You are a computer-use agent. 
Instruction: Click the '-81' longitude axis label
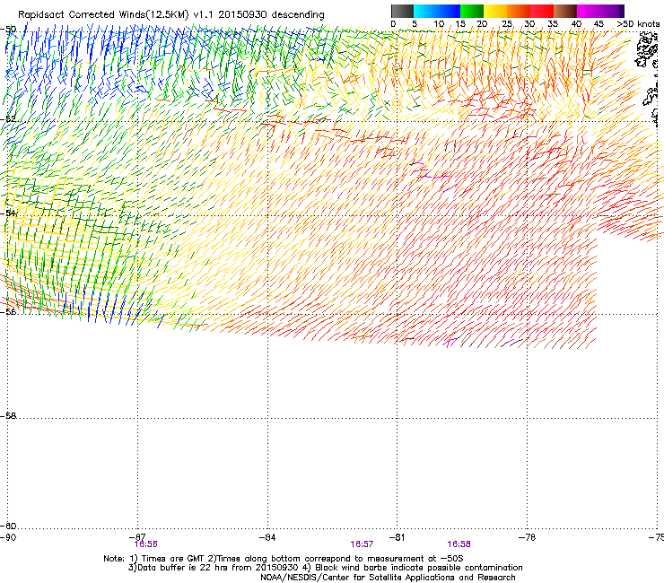click(397, 537)
